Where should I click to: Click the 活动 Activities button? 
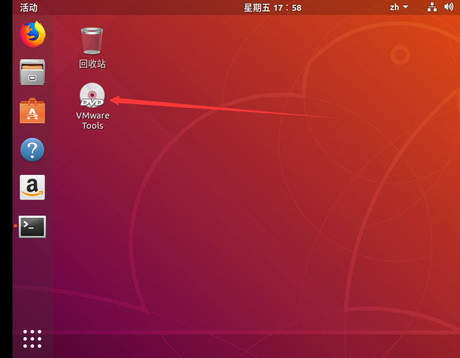click(29, 8)
